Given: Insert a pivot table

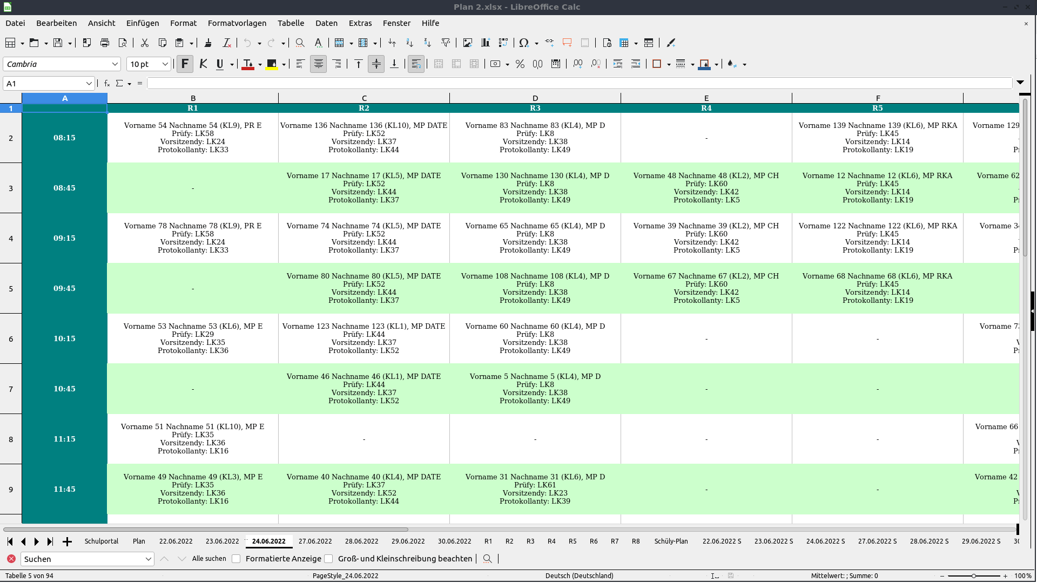Looking at the screenshot, I should coord(503,43).
